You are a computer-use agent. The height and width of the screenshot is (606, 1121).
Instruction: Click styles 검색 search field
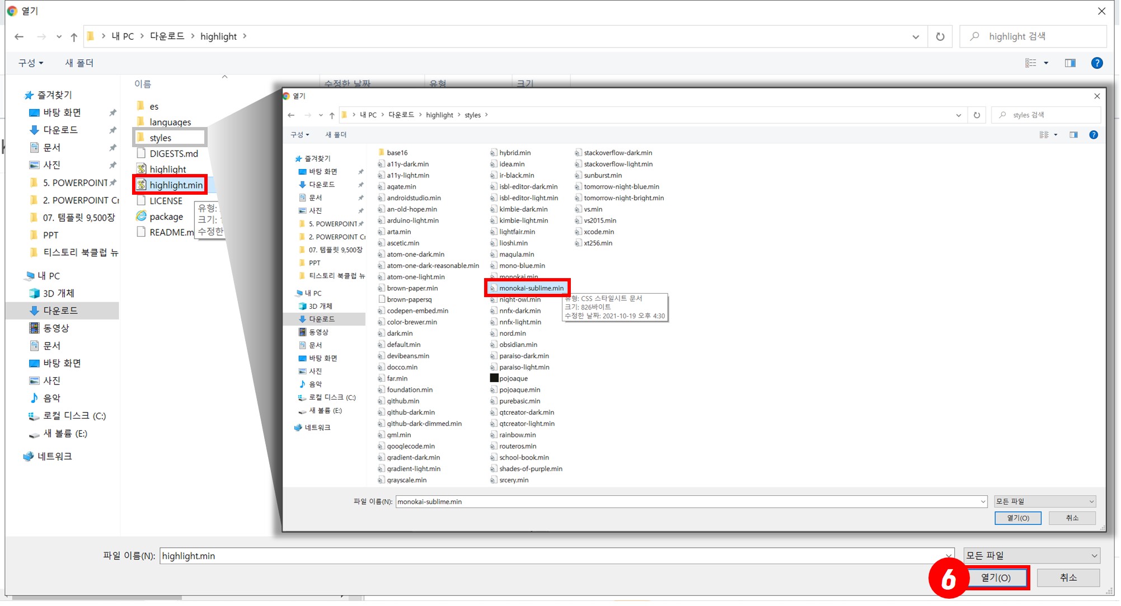click(x=1046, y=115)
